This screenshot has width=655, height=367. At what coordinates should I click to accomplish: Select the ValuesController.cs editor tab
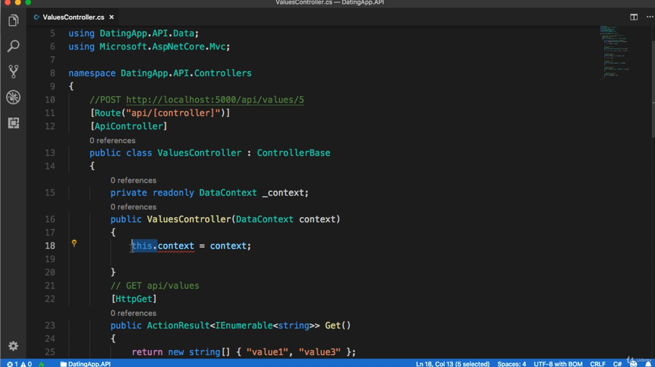[73, 17]
